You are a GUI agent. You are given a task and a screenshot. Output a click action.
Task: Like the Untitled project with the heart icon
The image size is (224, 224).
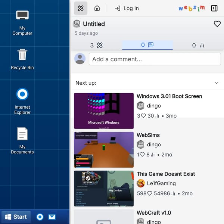[x=217, y=24]
